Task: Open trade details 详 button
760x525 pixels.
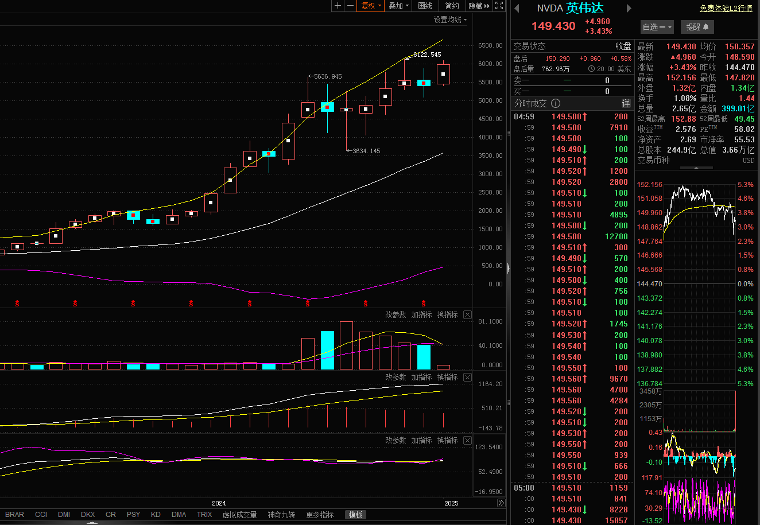Action: point(626,103)
